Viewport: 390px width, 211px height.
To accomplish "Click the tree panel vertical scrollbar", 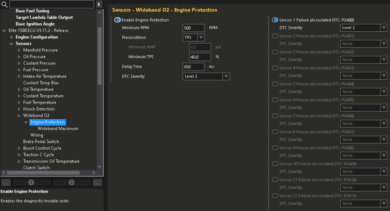I will pyautogui.click(x=100, y=57).
